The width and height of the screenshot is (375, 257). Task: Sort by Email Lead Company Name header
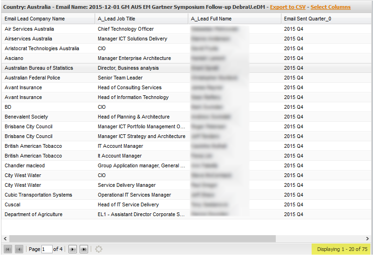click(x=48, y=19)
